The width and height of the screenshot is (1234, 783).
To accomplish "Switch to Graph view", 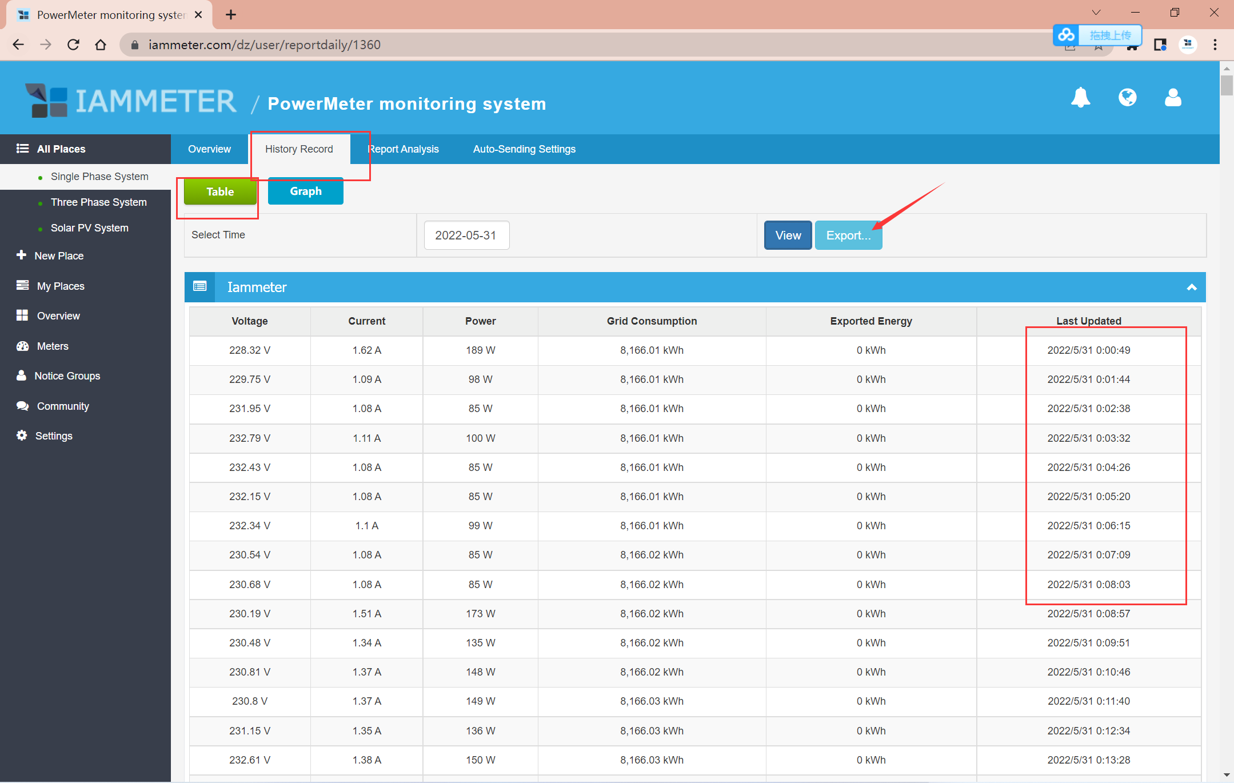I will coord(305,191).
